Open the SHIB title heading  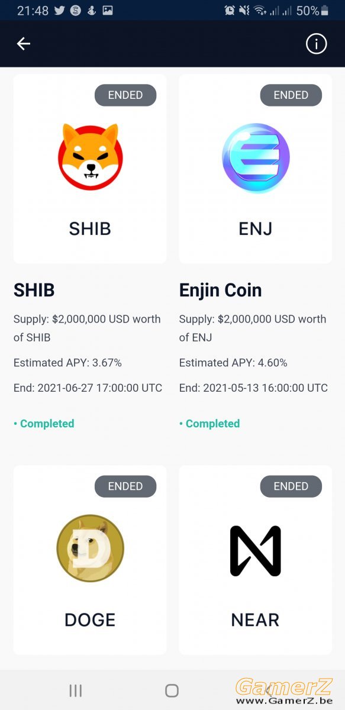(x=34, y=291)
